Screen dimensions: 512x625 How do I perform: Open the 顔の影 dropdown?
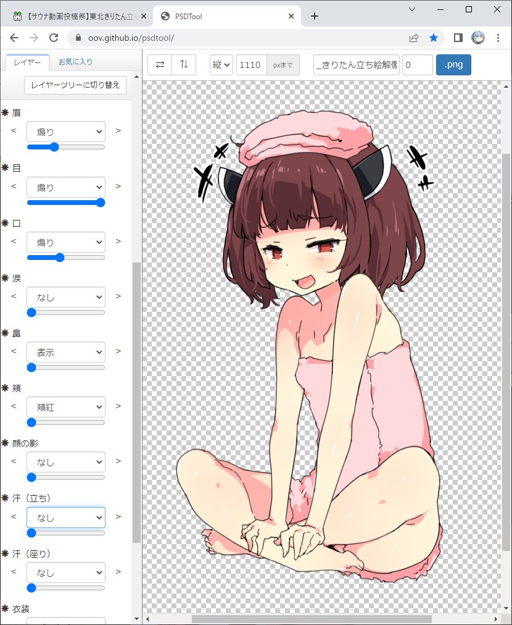point(66,462)
